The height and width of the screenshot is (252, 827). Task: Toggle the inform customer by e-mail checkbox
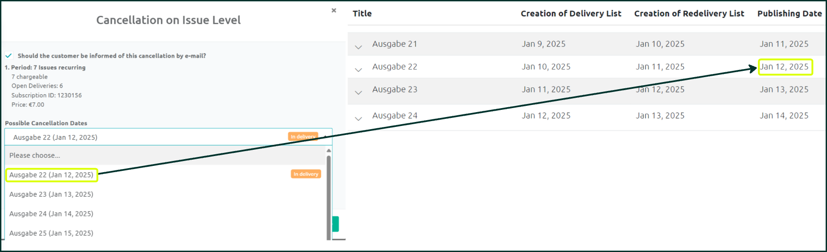click(x=9, y=56)
